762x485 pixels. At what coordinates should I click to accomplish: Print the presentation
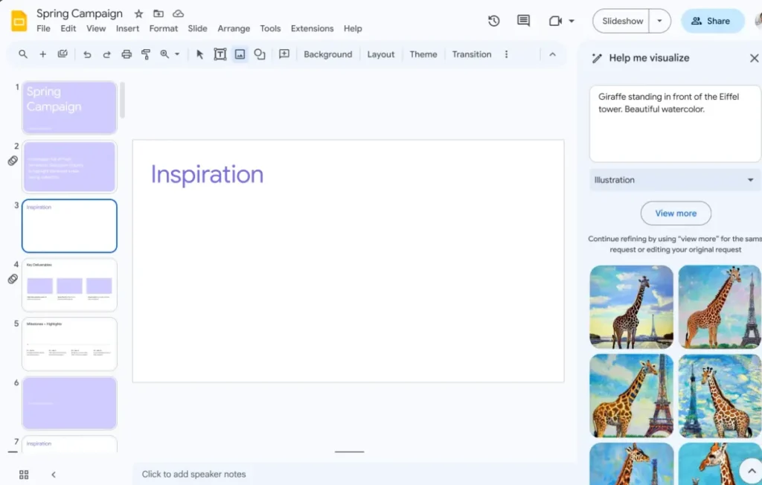pos(127,54)
